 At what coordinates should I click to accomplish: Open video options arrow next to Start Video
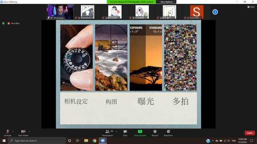[29, 131]
